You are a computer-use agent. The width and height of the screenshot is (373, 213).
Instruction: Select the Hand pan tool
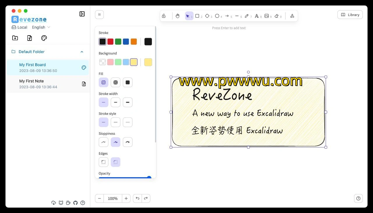point(178,16)
